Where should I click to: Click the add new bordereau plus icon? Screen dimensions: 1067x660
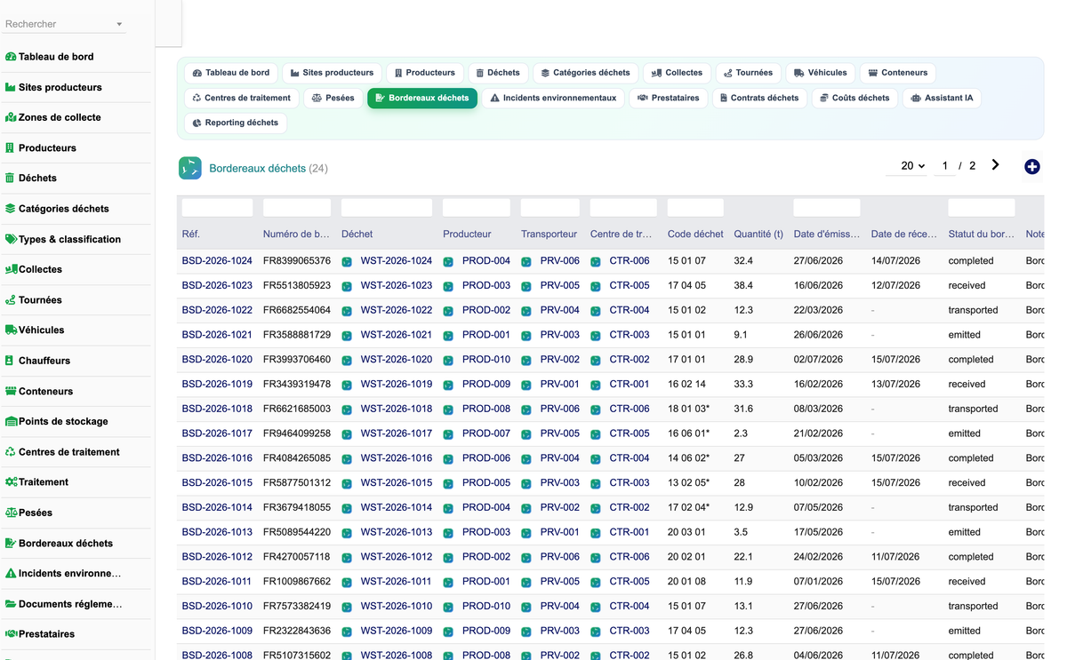pos(1031,167)
